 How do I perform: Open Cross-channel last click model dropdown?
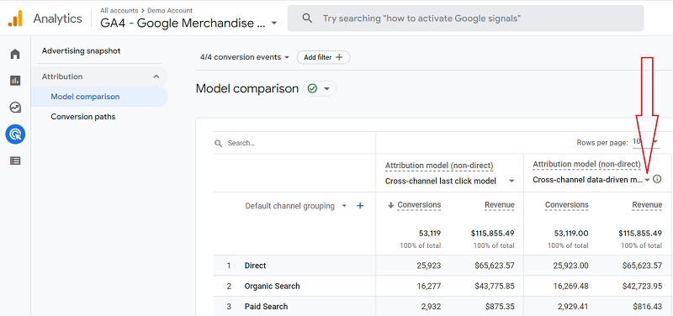pos(450,181)
